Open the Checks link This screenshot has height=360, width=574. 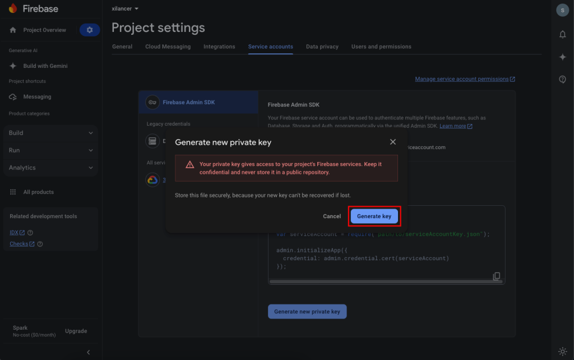pos(22,244)
